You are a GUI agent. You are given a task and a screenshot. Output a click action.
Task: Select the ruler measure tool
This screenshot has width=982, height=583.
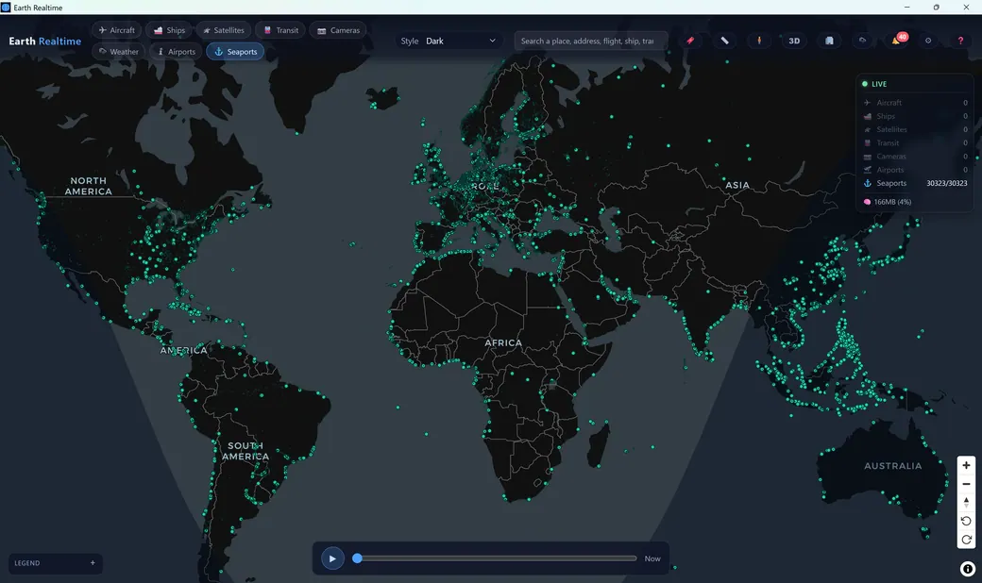tap(724, 41)
